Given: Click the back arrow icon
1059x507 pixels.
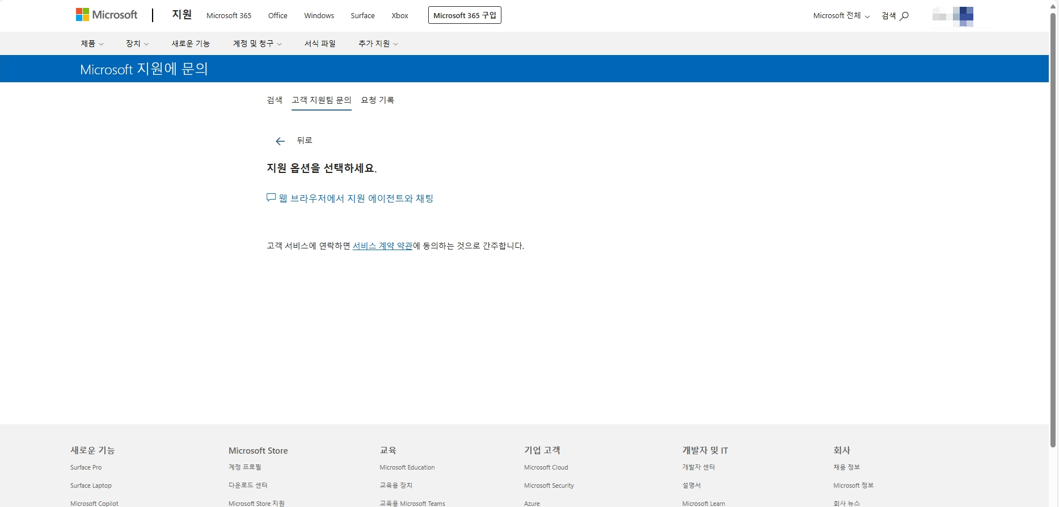Looking at the screenshot, I should [x=280, y=141].
